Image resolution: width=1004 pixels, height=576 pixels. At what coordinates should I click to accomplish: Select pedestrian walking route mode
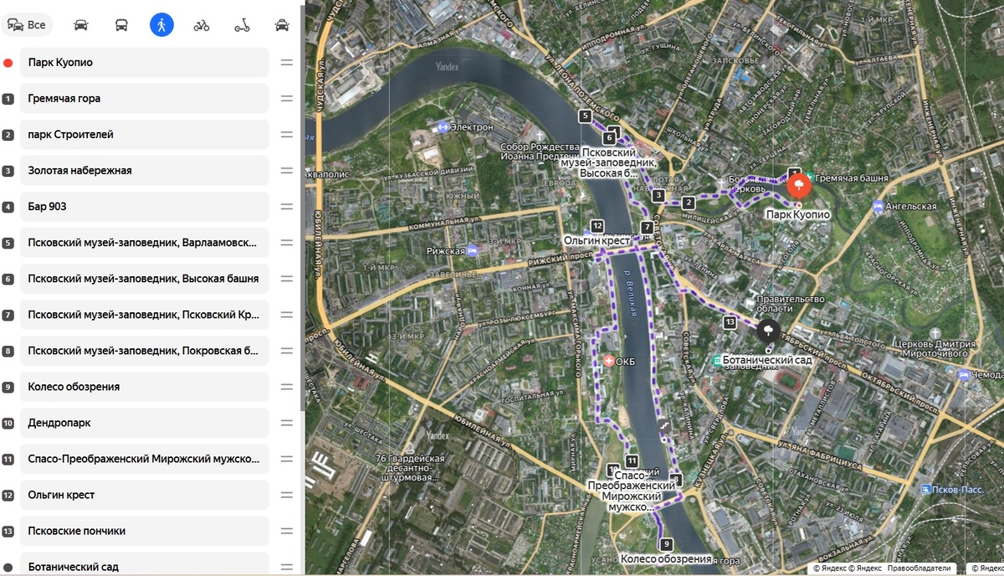(161, 25)
